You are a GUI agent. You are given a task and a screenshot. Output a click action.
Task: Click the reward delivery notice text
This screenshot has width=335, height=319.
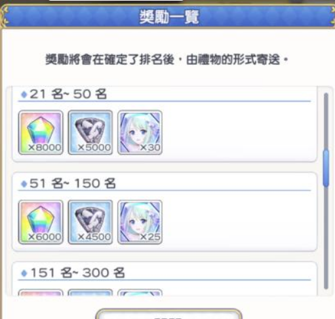point(167,60)
